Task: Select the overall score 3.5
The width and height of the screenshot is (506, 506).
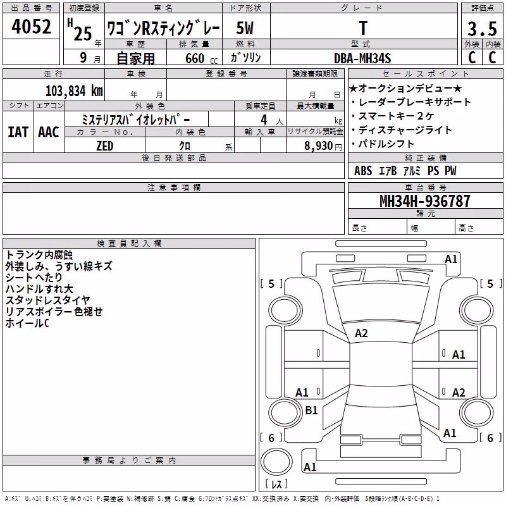Action: [x=482, y=28]
